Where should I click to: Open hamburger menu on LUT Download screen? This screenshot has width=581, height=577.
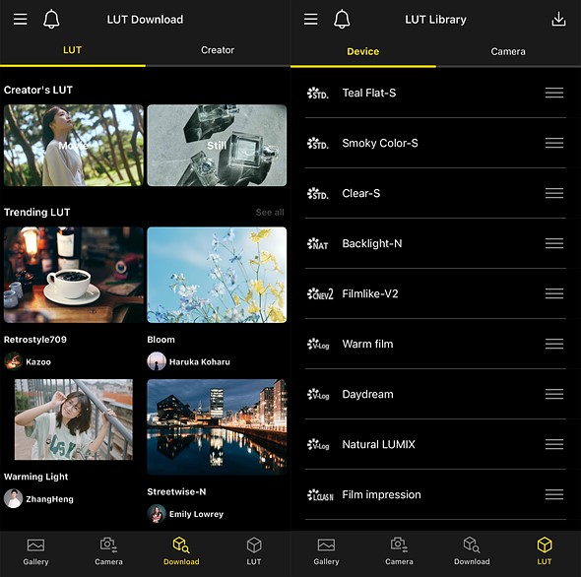(21, 20)
